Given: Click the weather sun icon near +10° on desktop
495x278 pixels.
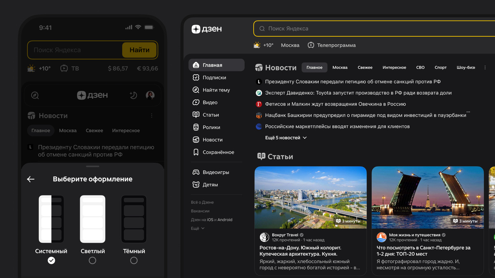Looking at the screenshot, I should coord(257,45).
